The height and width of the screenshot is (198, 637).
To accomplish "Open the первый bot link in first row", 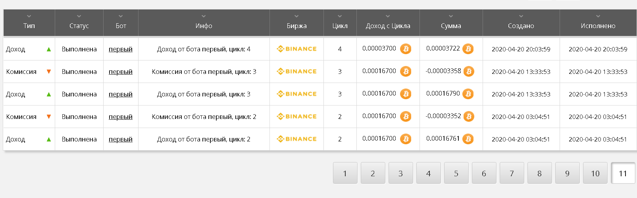I will tap(121, 49).
